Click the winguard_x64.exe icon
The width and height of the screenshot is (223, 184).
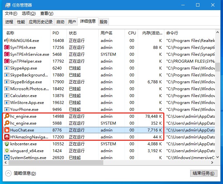[x=7, y=151]
